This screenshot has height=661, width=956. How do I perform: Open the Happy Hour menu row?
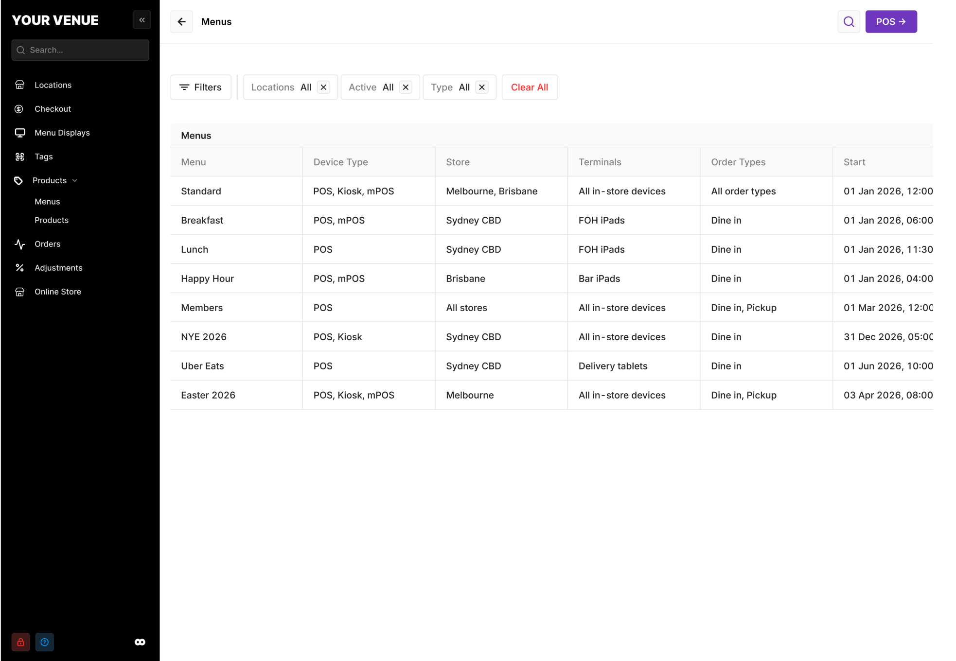[x=551, y=278]
